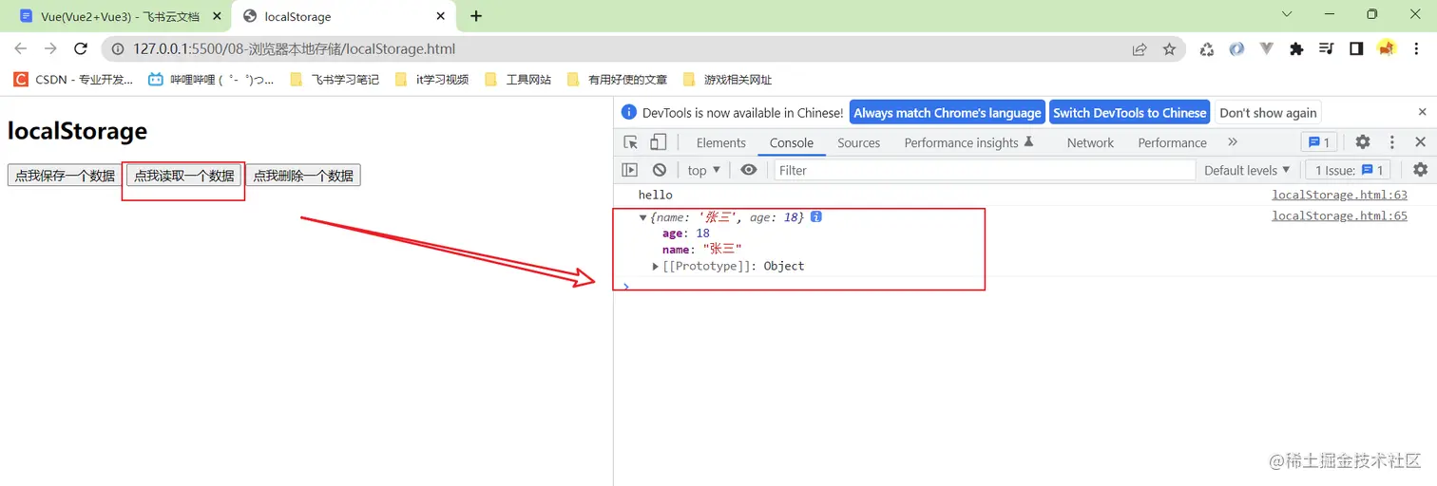Open the Performance insights tab
This screenshot has width=1437, height=486.
tap(968, 142)
